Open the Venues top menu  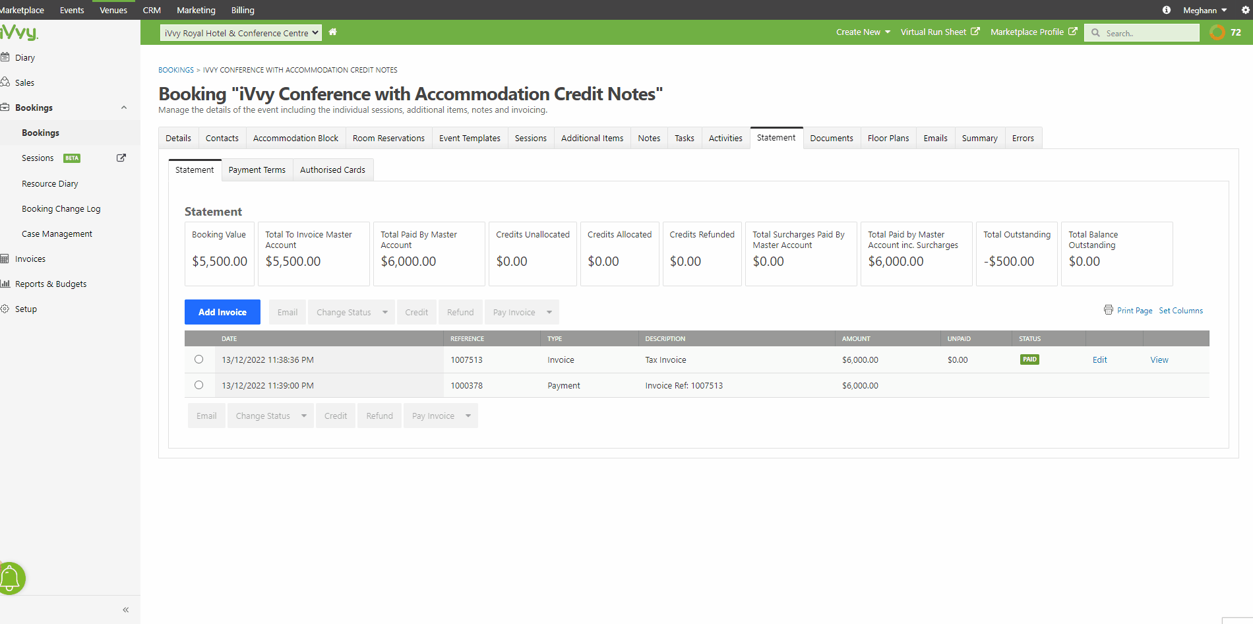click(x=113, y=10)
